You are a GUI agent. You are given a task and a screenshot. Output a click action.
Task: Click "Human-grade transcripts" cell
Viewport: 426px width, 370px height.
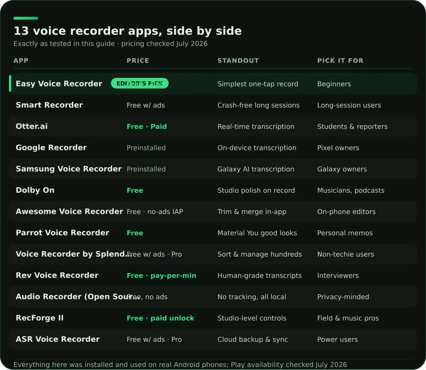click(x=259, y=275)
